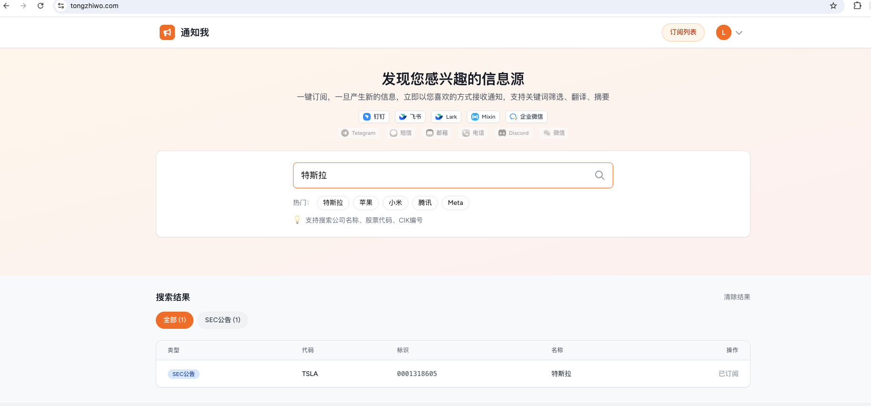This screenshot has height=406, width=871.
Task: Reload the page with refresh icon
Action: point(41,6)
